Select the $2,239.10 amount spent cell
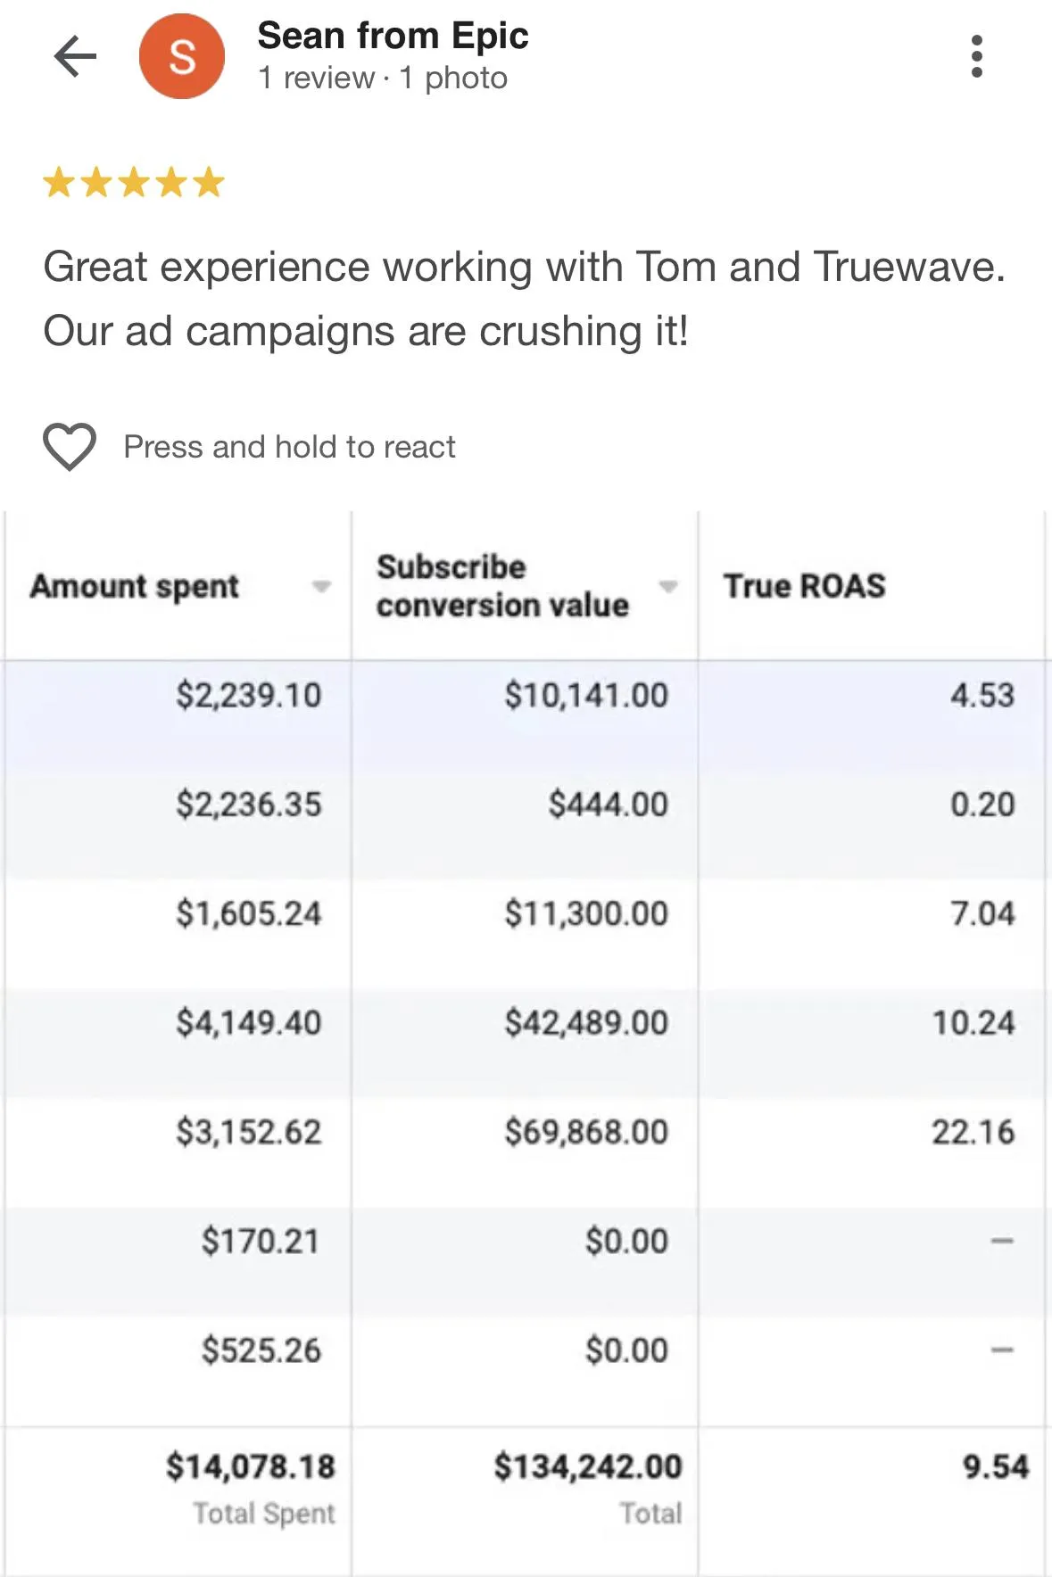 248,695
